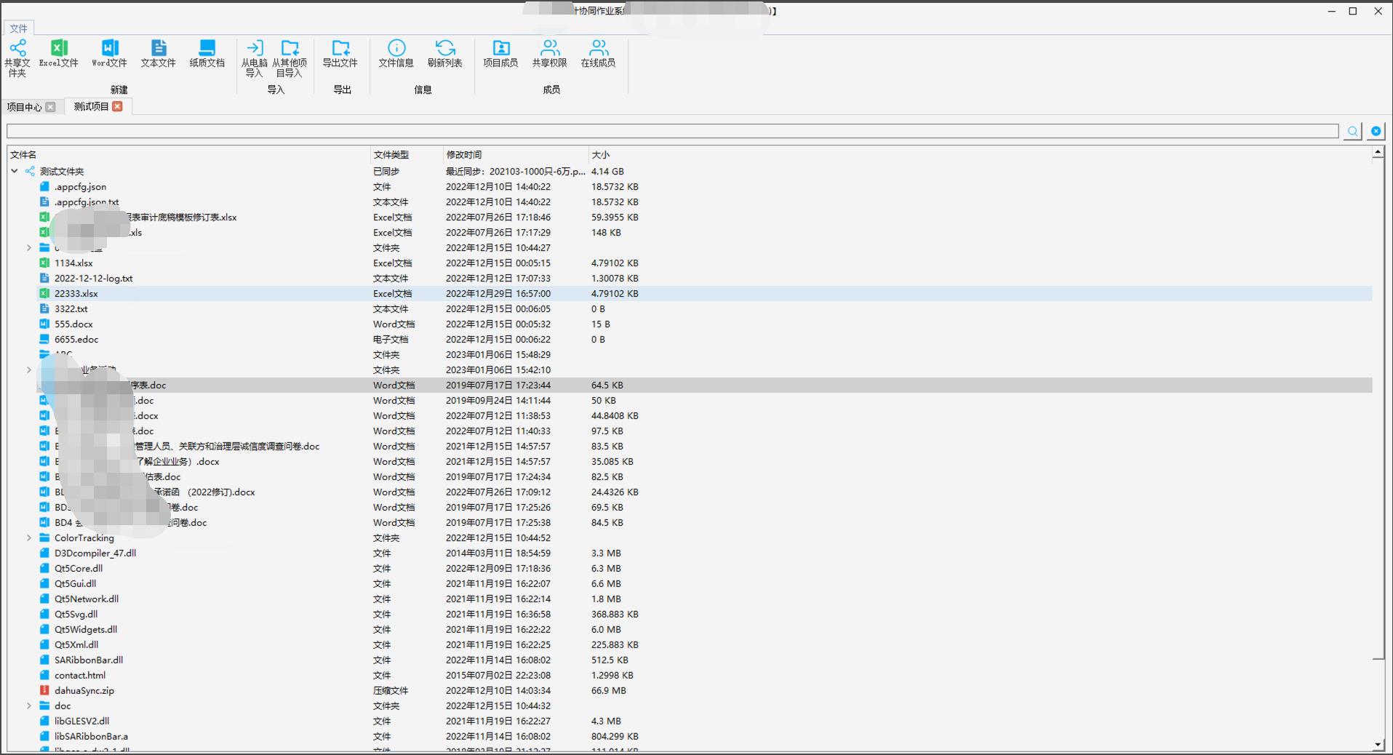Select the libGLESV2.dll file

(81, 721)
